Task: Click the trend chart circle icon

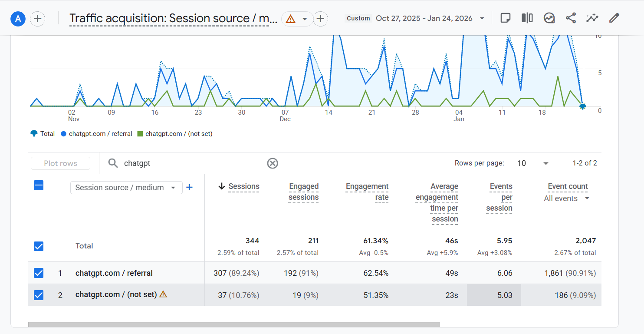Action: pos(549,18)
